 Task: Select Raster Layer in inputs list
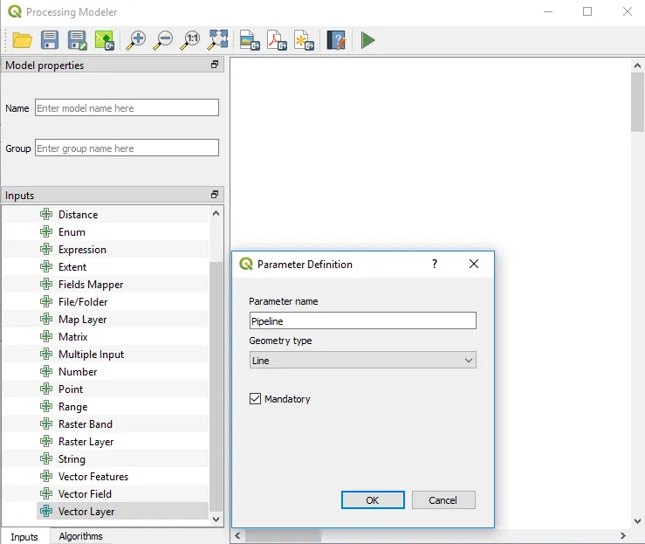(x=86, y=442)
